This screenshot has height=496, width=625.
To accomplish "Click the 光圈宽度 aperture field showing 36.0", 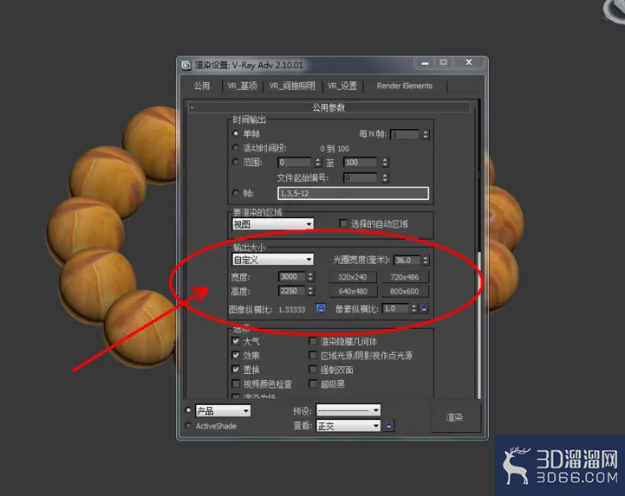I will coord(407,260).
